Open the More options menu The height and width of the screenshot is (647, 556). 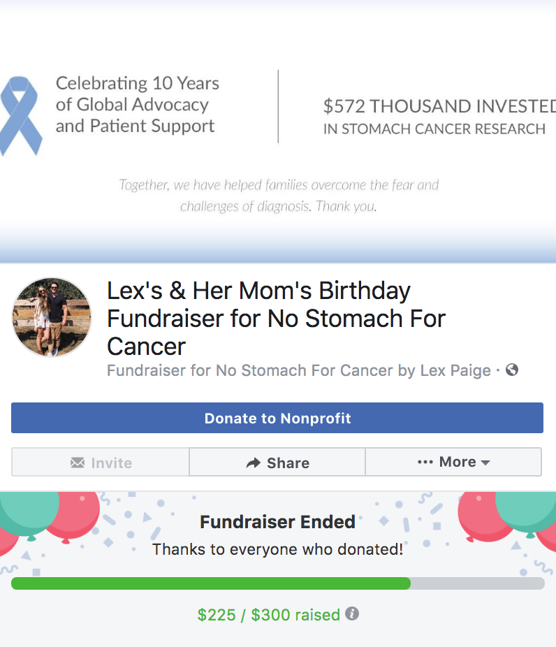click(453, 462)
